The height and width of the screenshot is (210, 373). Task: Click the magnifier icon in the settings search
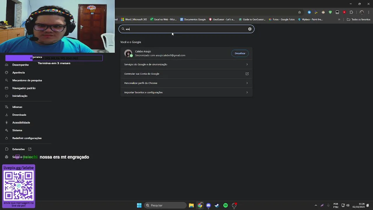click(x=123, y=29)
